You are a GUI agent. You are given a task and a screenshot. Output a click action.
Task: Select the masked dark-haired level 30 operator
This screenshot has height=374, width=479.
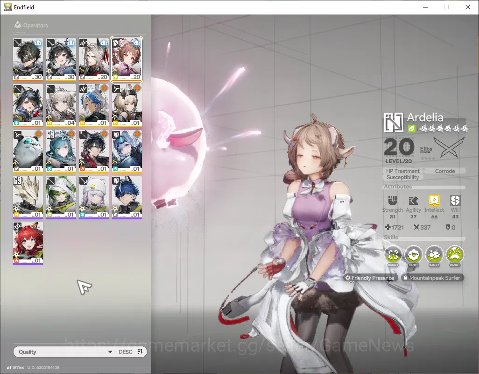pos(28,59)
